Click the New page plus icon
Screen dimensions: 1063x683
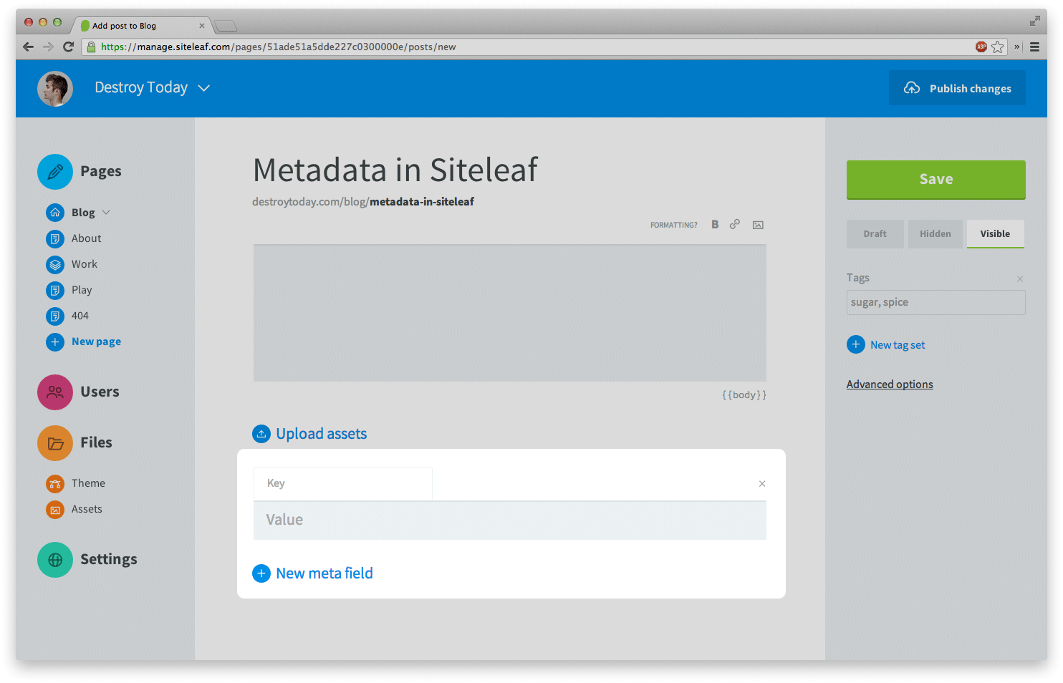click(x=55, y=342)
